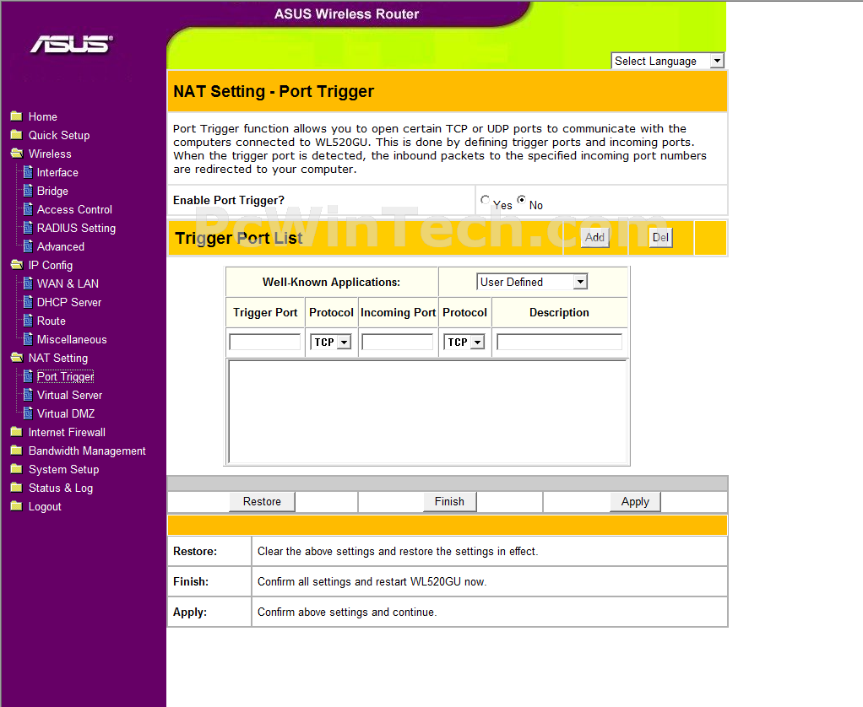This screenshot has width=863, height=707.
Task: Click the ASUS logo
Action: [72, 45]
